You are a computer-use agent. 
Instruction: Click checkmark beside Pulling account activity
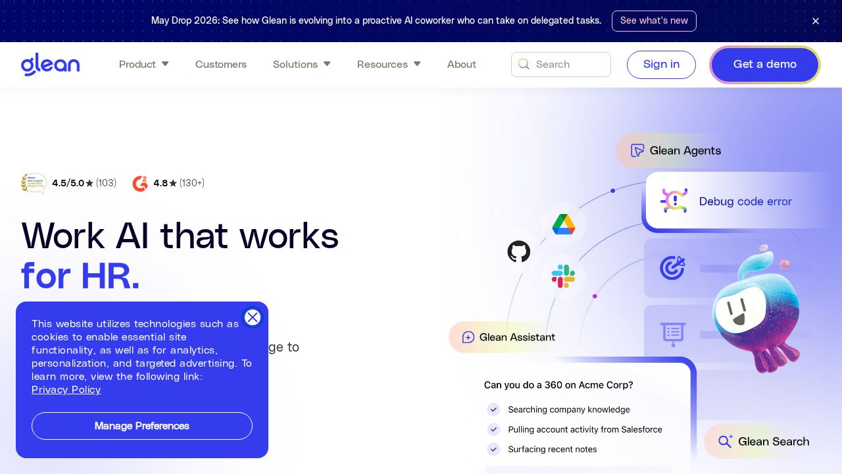(493, 429)
